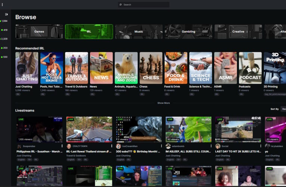Open the Gambling category tab
This screenshot has height=187, width=286.
point(188,32)
